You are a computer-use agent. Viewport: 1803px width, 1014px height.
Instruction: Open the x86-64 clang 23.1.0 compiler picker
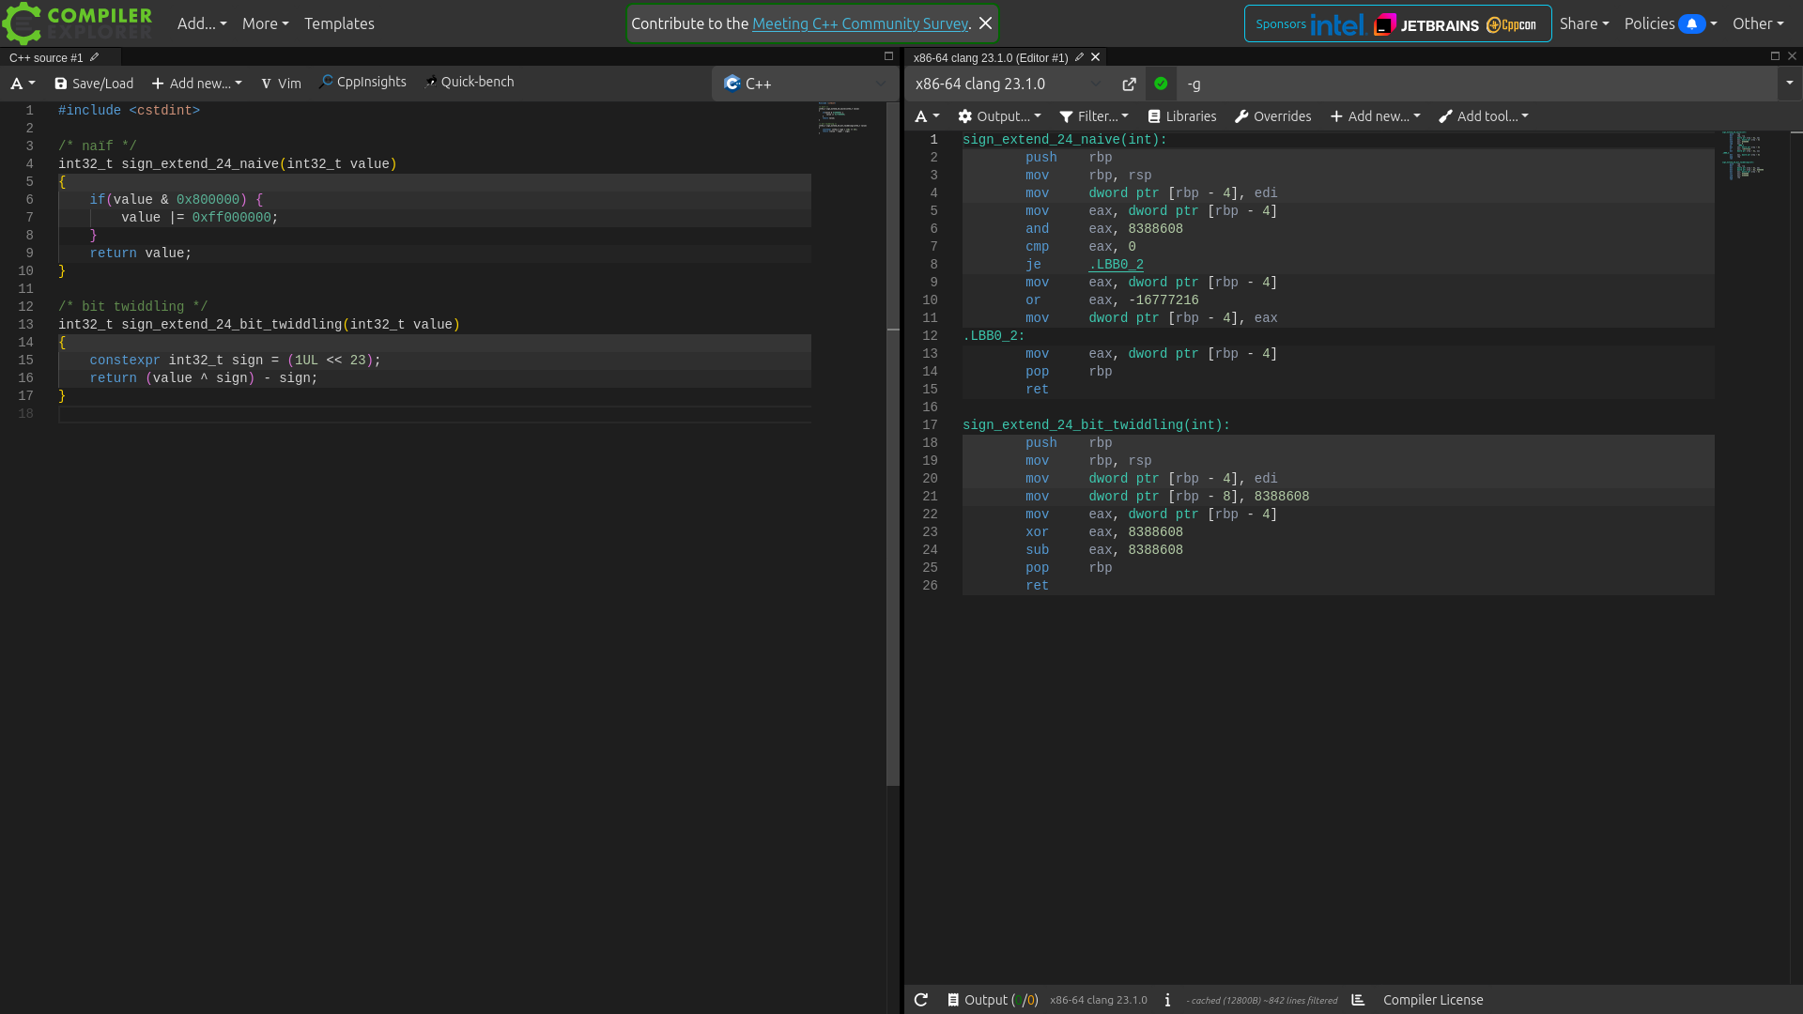(x=1009, y=84)
